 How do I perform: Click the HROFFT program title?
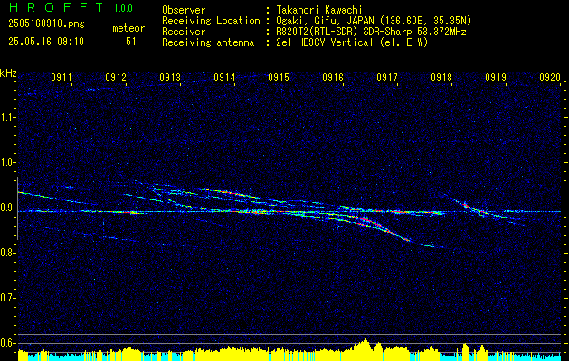56,7
